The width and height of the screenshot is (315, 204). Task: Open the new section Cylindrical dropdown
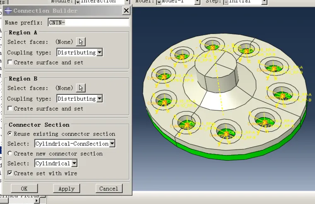(56, 163)
